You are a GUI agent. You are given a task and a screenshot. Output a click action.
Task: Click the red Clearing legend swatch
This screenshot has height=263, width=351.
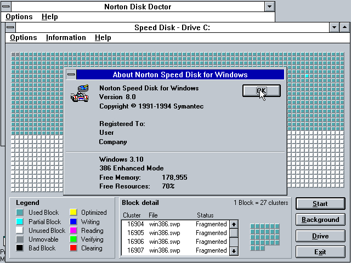pos(73,248)
